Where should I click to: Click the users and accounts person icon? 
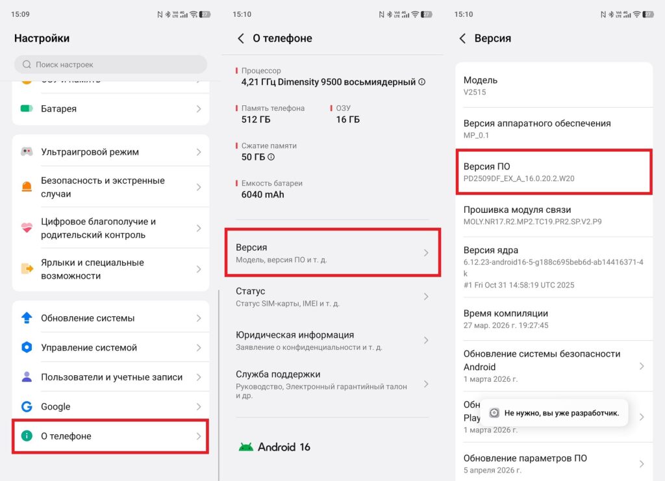point(27,376)
